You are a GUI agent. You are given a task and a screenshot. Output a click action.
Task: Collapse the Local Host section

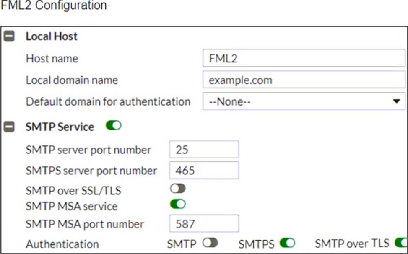[x=9, y=36]
